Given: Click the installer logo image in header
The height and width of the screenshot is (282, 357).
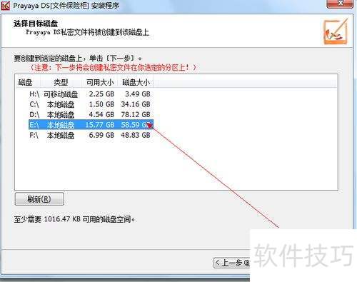Looking at the screenshot, I should click(x=336, y=31).
